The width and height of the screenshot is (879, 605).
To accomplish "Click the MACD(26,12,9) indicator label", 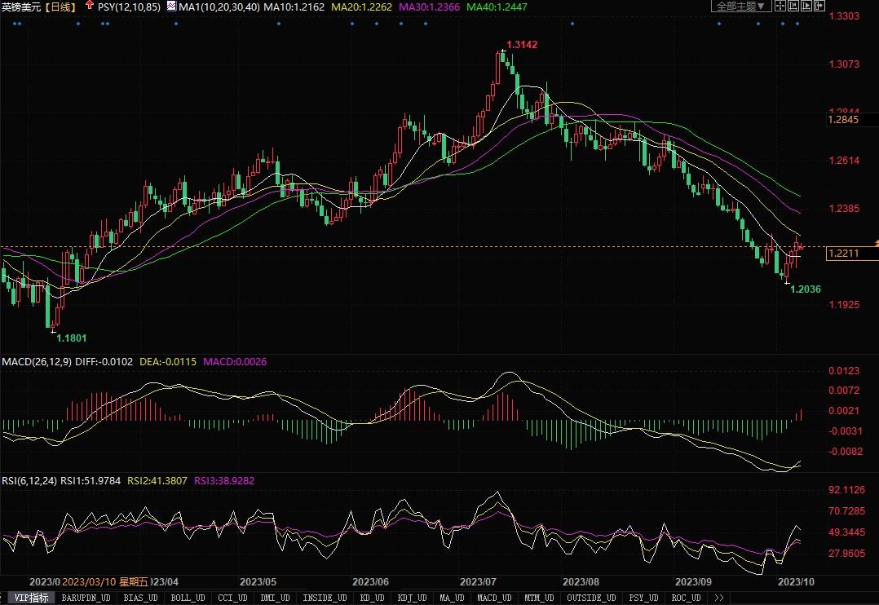I will point(37,361).
